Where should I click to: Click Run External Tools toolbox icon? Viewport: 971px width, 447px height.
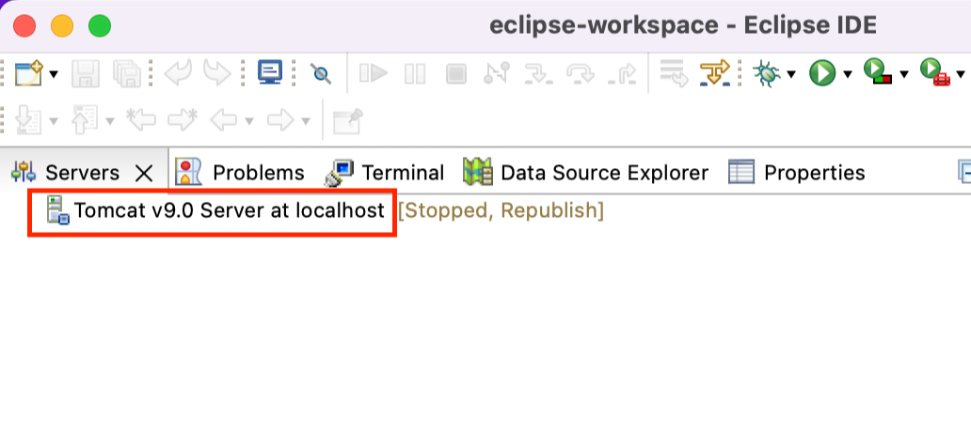(935, 72)
